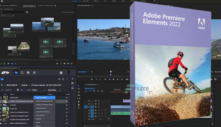Click the Avid user profile icon
Screen dimensions: 221x127
[61, 73]
